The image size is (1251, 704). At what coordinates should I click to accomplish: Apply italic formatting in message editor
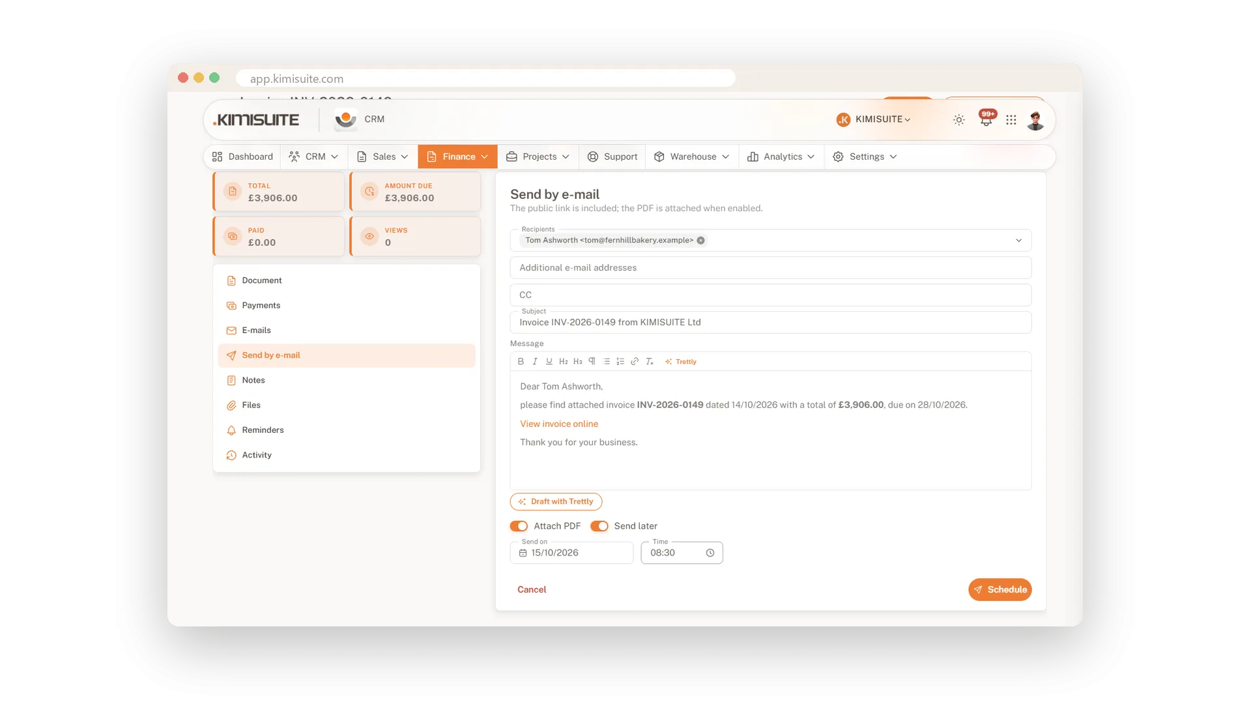click(x=535, y=361)
